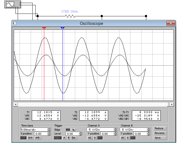
Task: Click scroll right arrow under the display
Action: [172, 104]
